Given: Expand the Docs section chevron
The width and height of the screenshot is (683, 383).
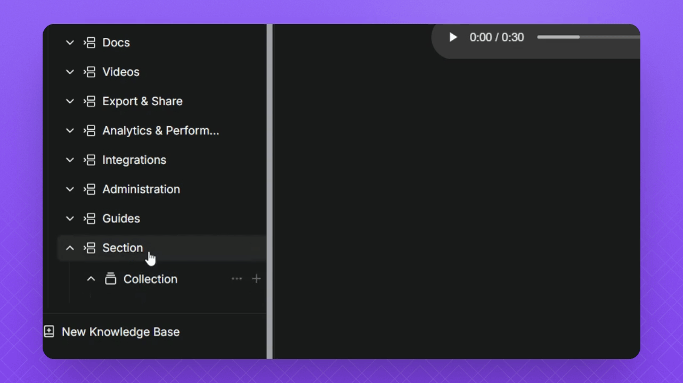Looking at the screenshot, I should click(70, 43).
